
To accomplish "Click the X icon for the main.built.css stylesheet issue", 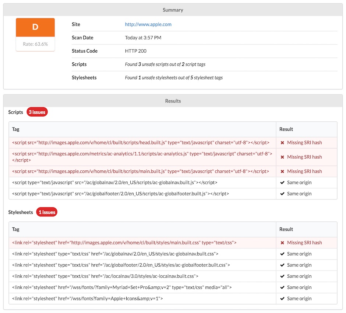I will coord(283,243).
